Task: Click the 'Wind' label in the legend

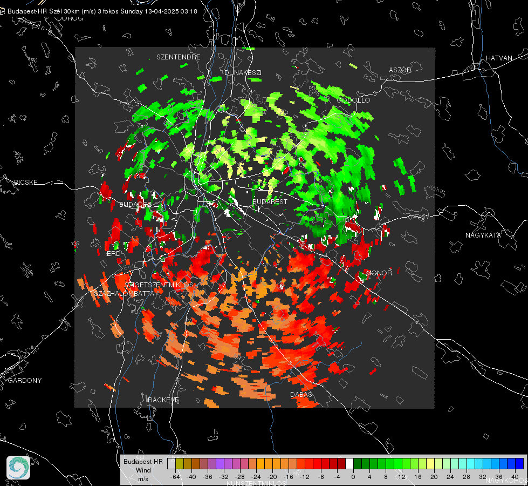Action: click(x=143, y=470)
